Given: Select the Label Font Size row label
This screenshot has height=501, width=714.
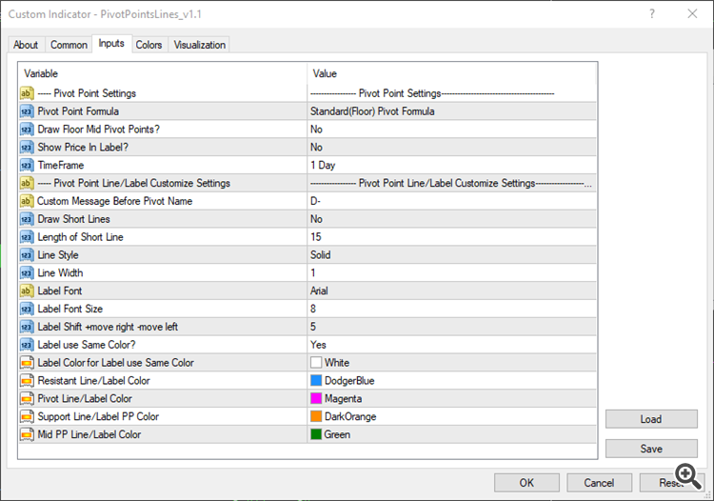Looking at the screenshot, I should (70, 310).
